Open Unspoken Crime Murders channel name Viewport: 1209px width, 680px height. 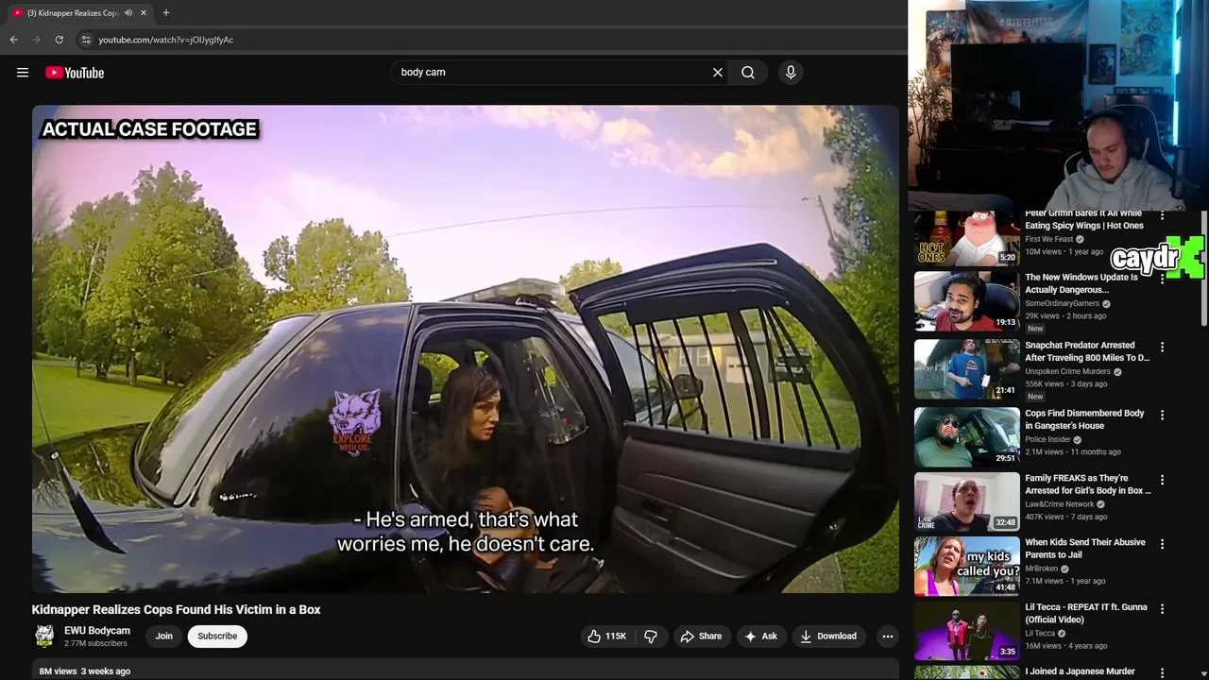[1067, 372]
